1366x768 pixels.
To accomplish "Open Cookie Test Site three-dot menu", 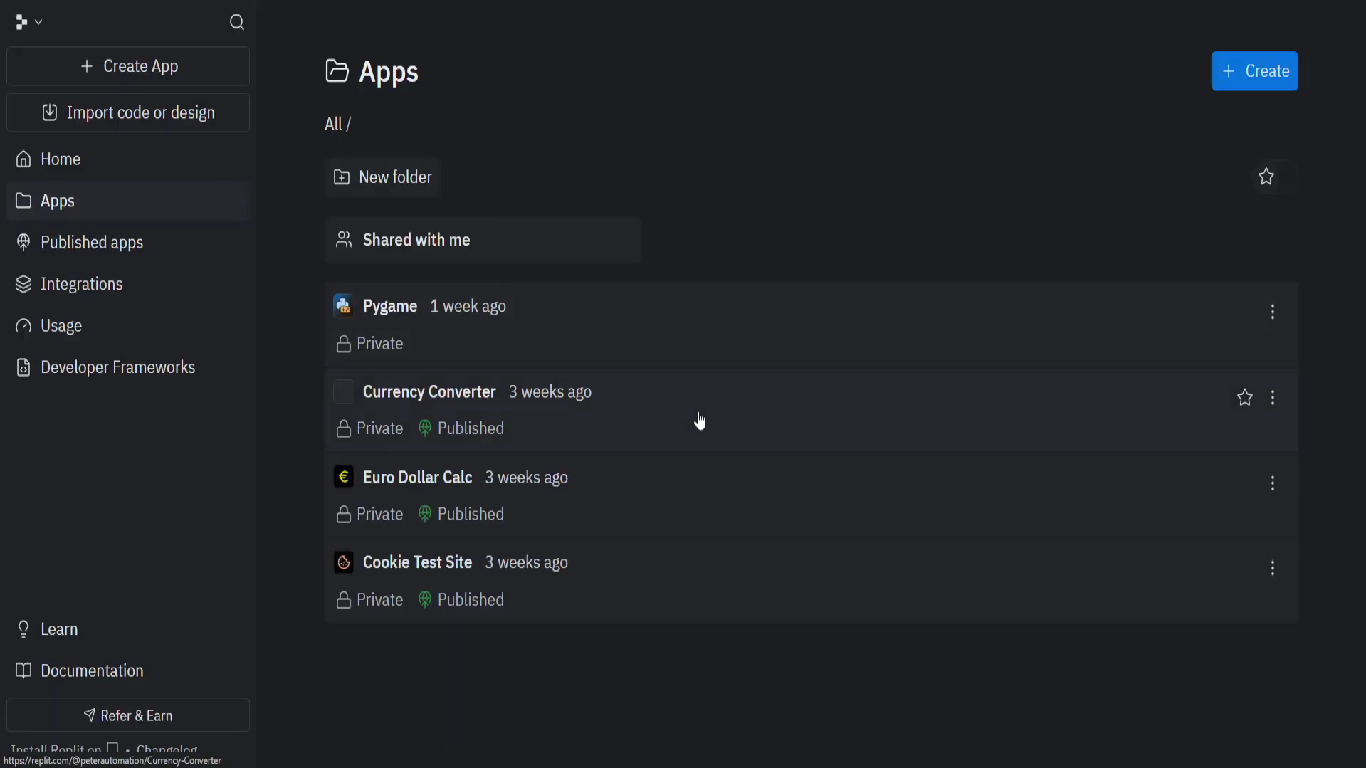I will click(1272, 568).
